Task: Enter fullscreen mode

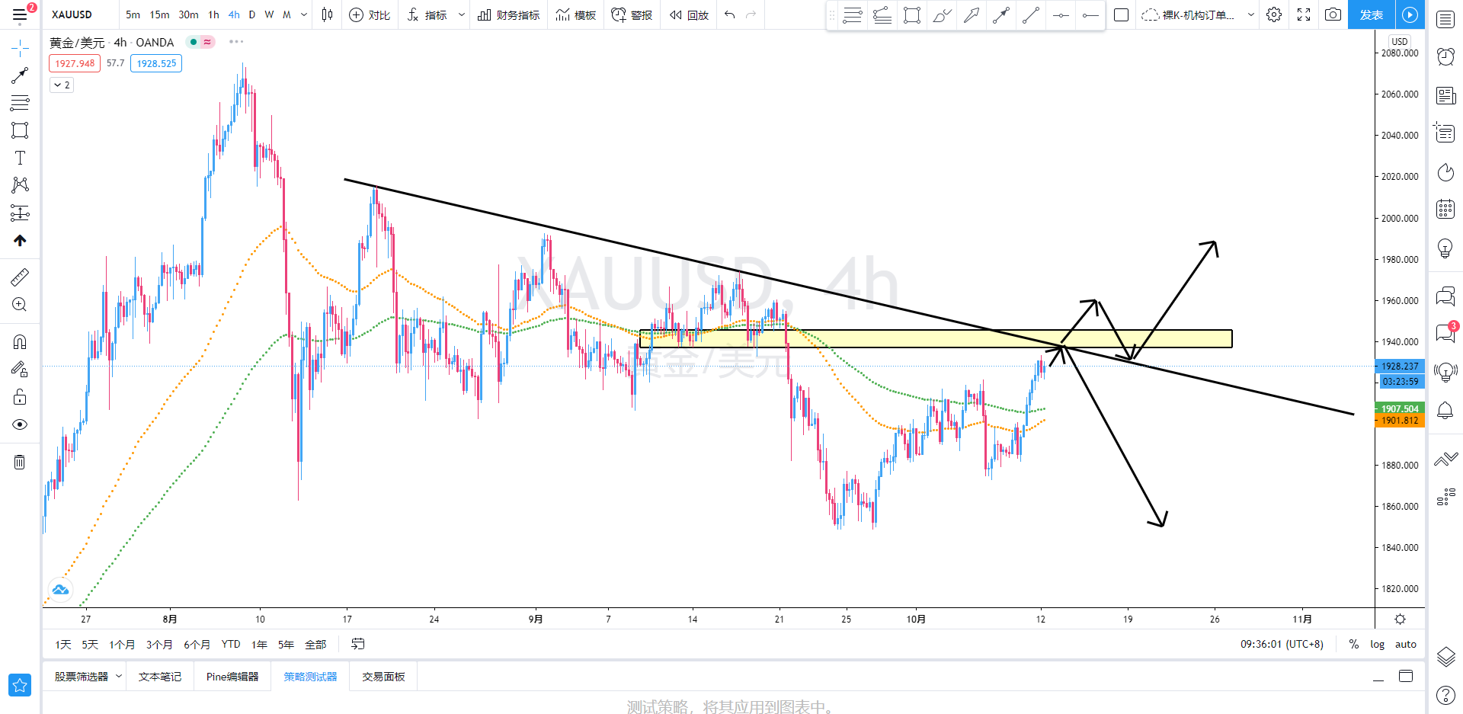Action: (x=1304, y=14)
